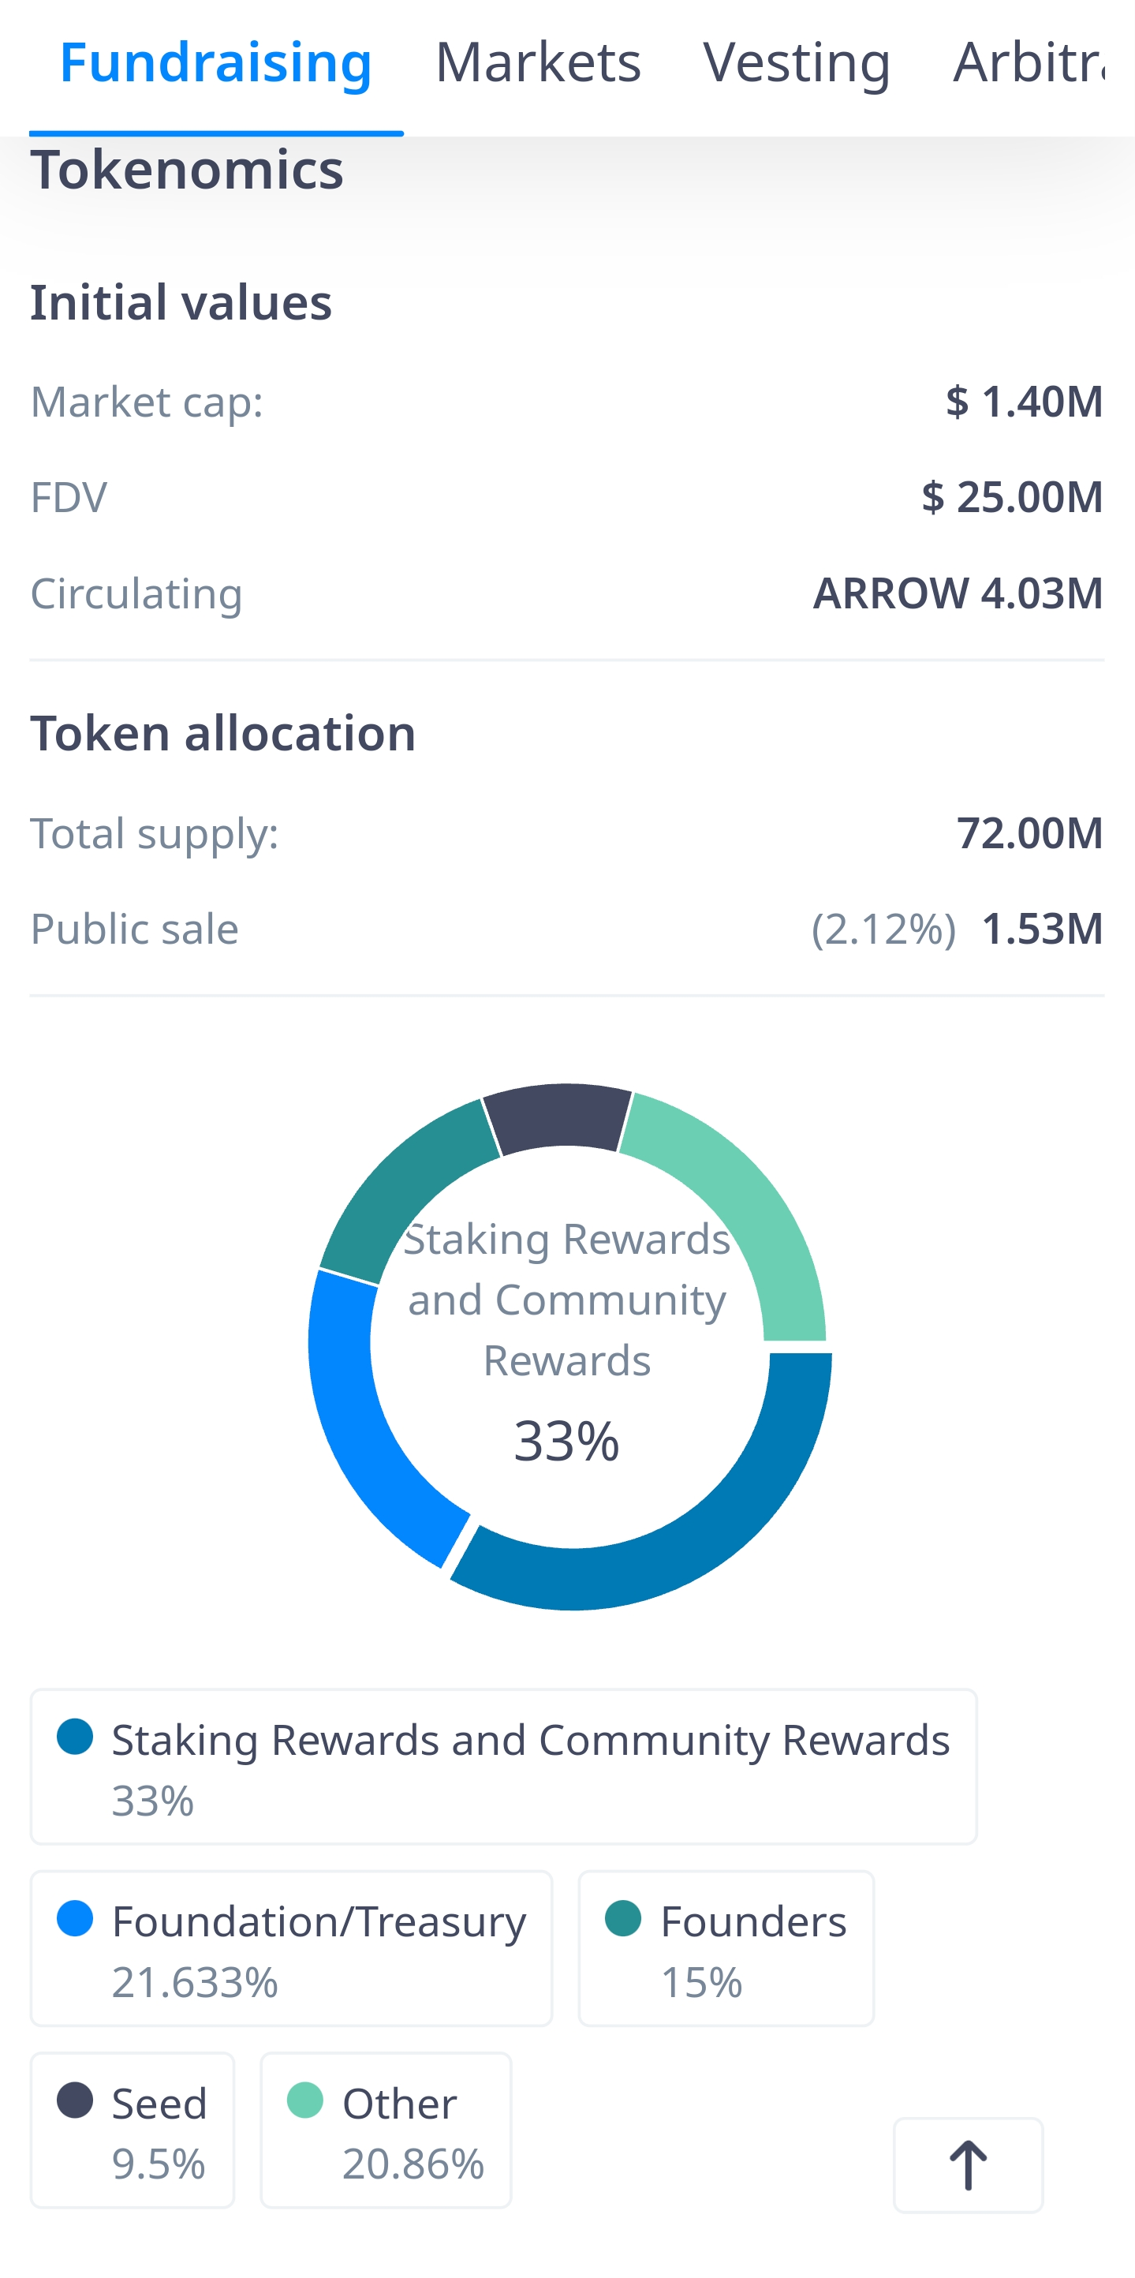Screen dimensions: 1135x2278
Task: Open the Vesting tab
Action: pos(797,64)
